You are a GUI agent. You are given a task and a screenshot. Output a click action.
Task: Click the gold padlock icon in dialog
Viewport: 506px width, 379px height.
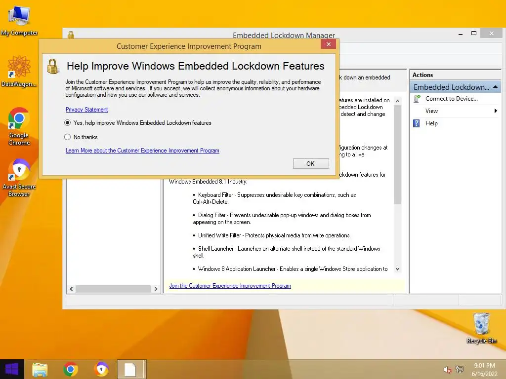pos(53,67)
